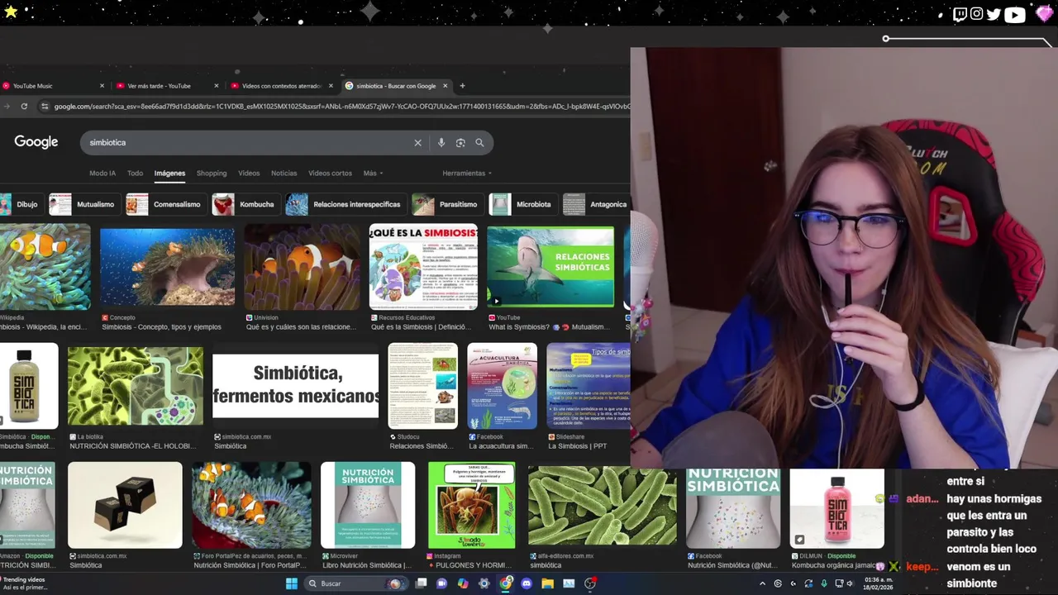
Task: Open the Photos app in taskbar
Action: coord(569,583)
